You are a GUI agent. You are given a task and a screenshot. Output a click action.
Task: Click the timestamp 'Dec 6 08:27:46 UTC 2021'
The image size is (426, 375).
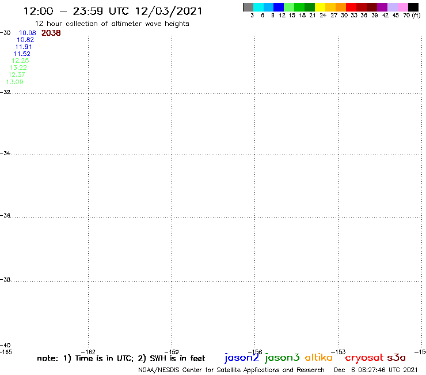click(x=376, y=370)
